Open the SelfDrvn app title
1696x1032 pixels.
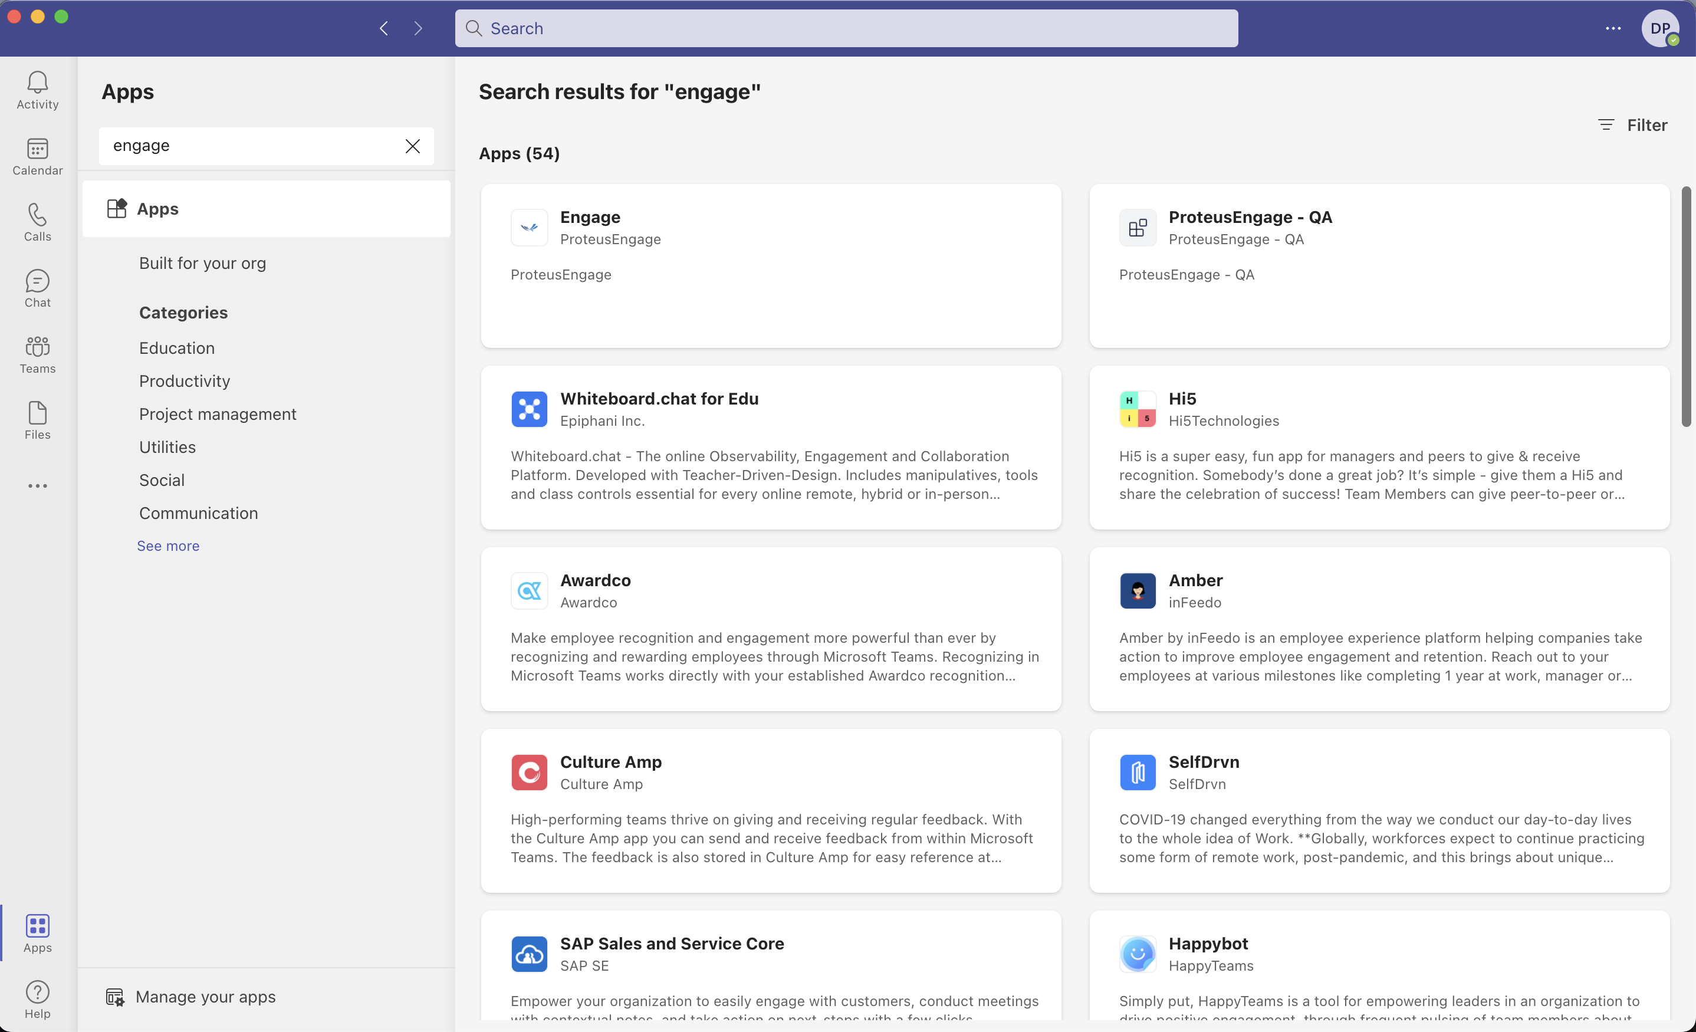pos(1203,762)
